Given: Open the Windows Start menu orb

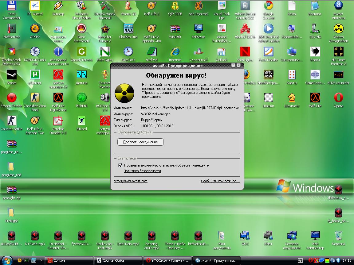Looking at the screenshot, I should click(x=7, y=260).
